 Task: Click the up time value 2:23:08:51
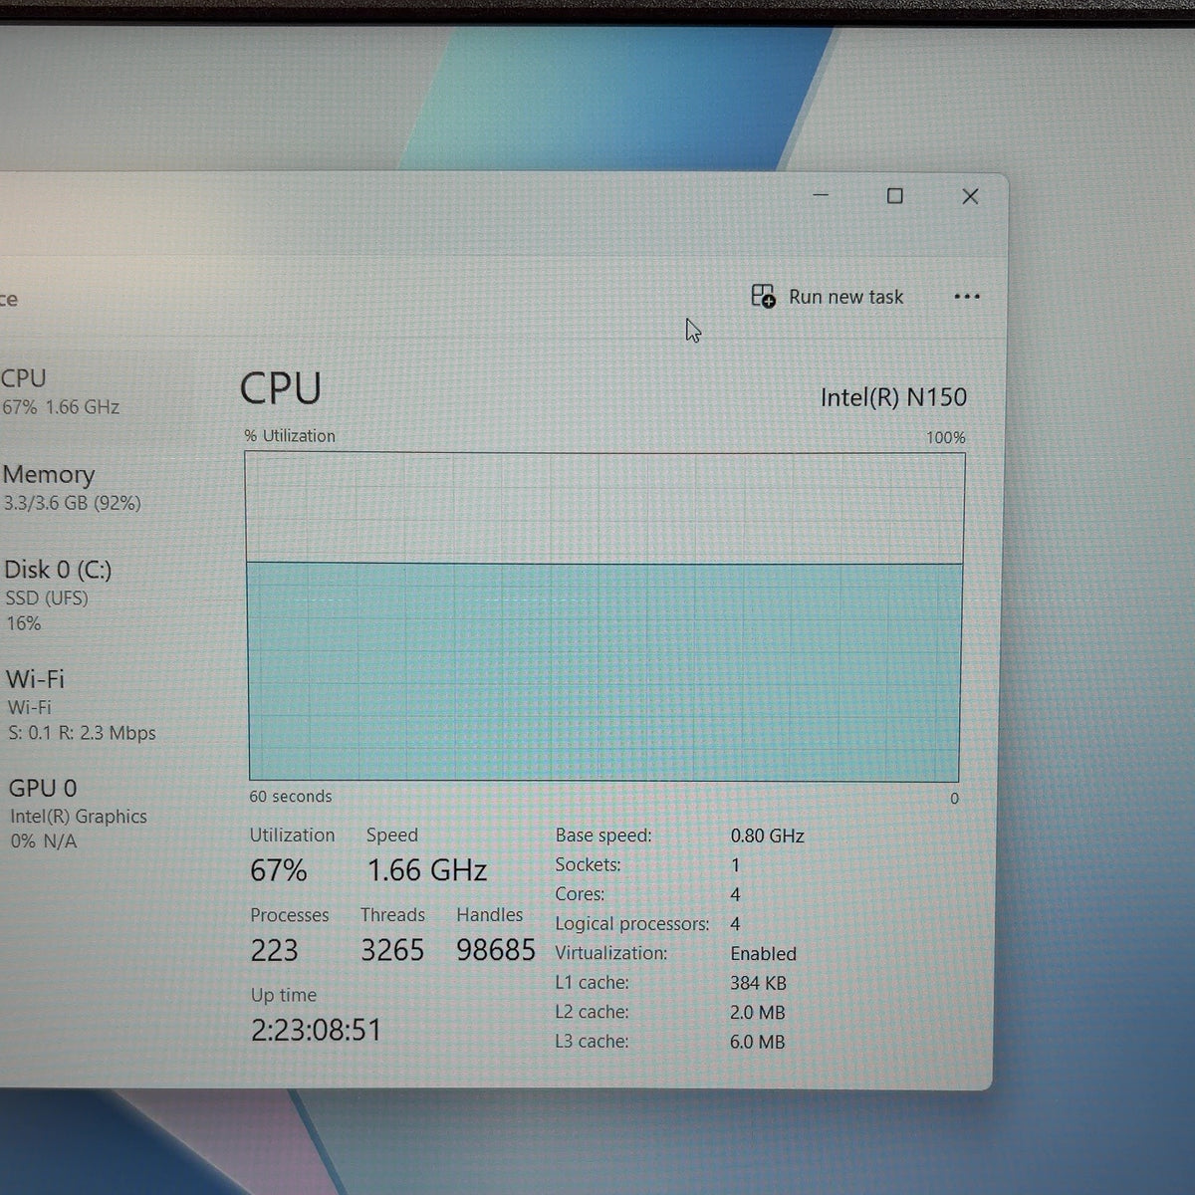click(x=317, y=1030)
